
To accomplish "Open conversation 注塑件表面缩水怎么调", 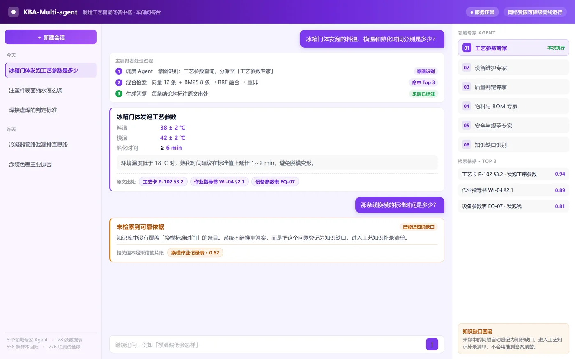I will (51, 90).
